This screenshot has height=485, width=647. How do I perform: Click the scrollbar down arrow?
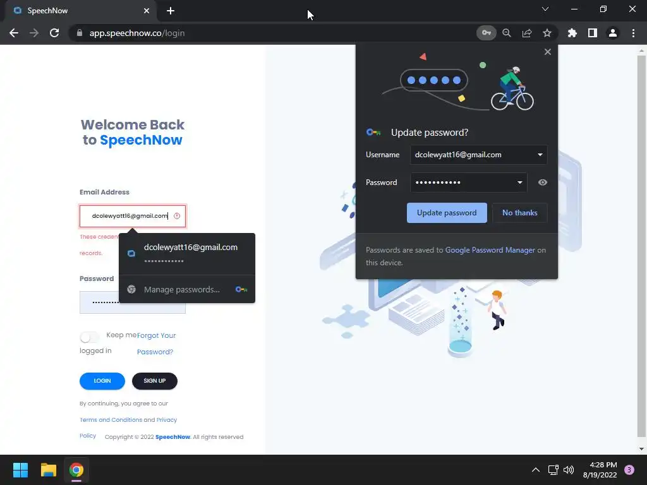click(x=641, y=449)
